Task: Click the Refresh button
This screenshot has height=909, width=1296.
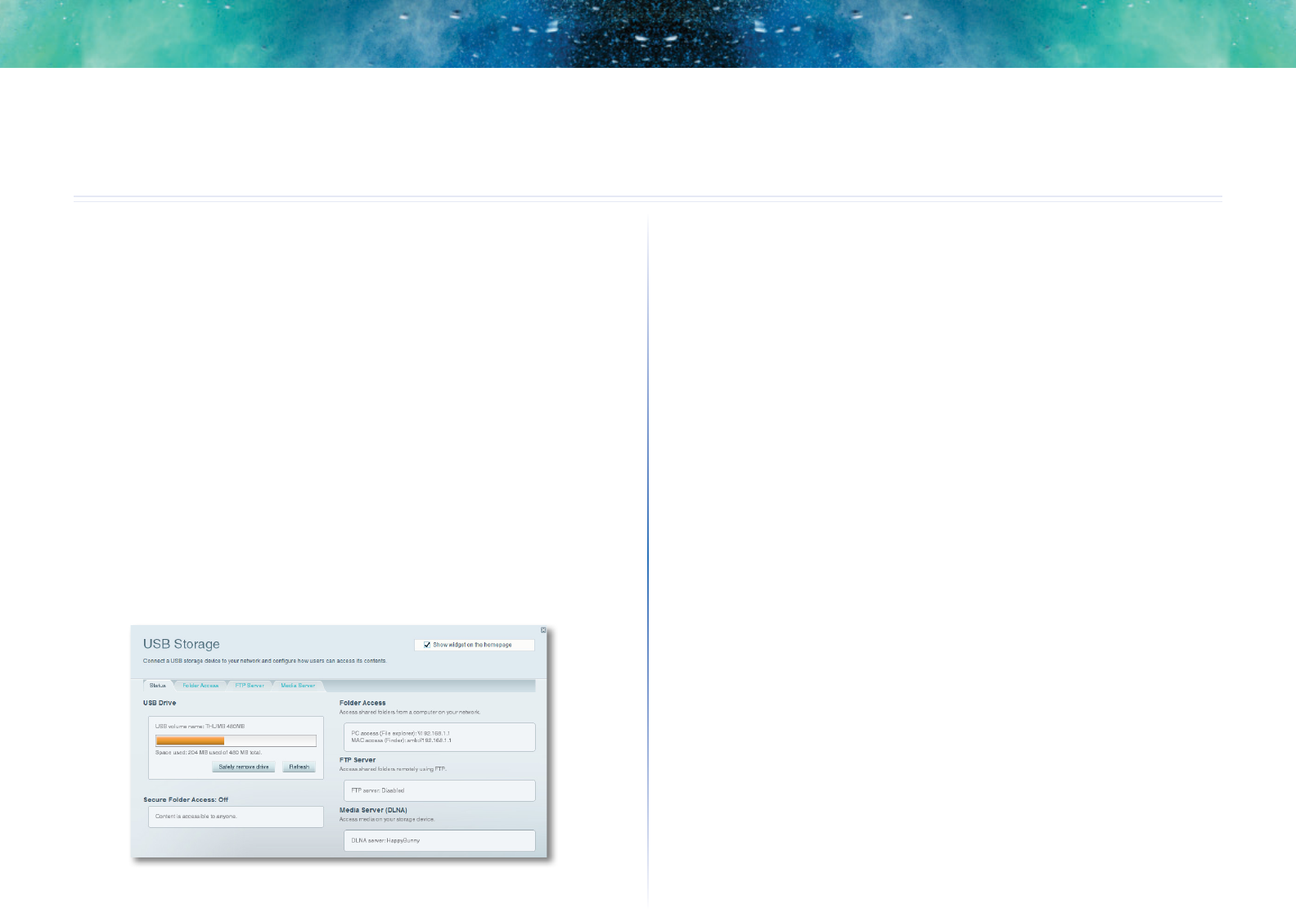Action: click(299, 767)
